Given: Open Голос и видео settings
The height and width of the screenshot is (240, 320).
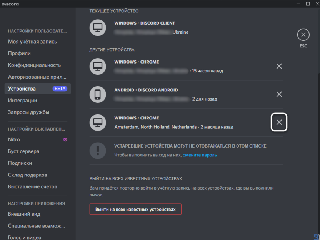Looking at the screenshot, I should [38, 237].
